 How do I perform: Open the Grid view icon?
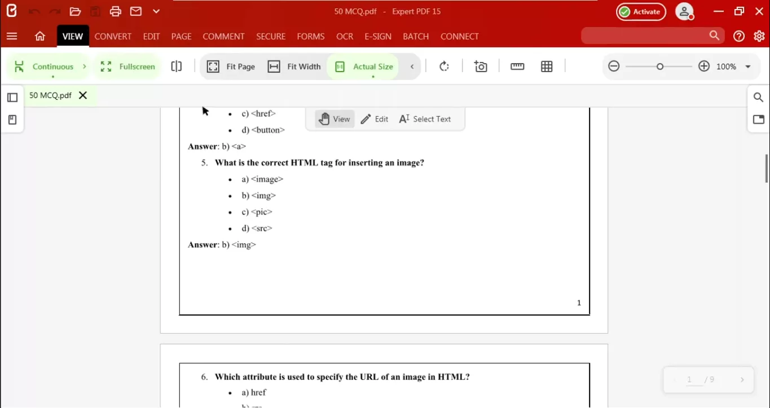(x=546, y=66)
